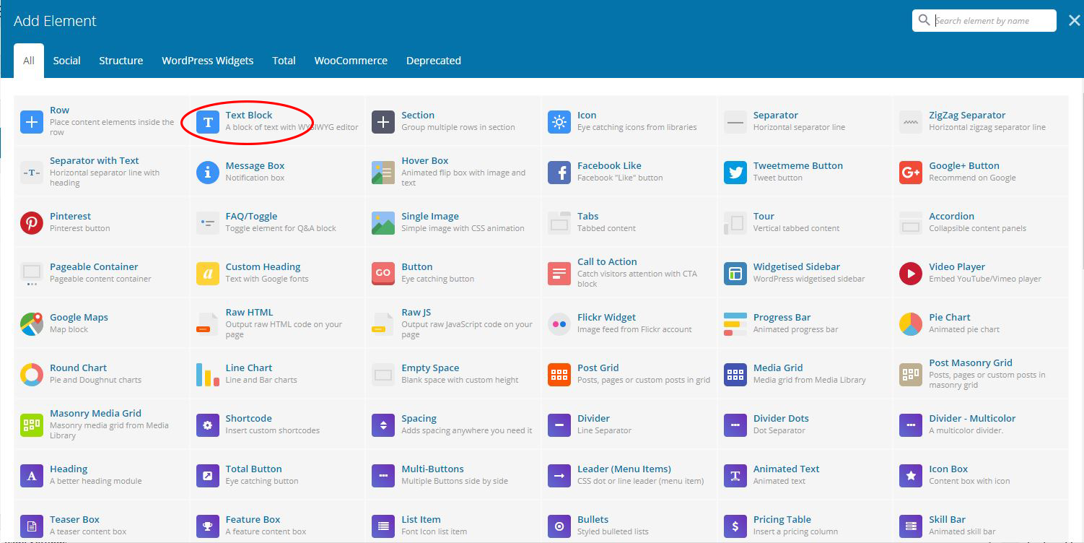The image size is (1084, 543).
Task: Choose the Tabs element title
Action: coord(587,216)
